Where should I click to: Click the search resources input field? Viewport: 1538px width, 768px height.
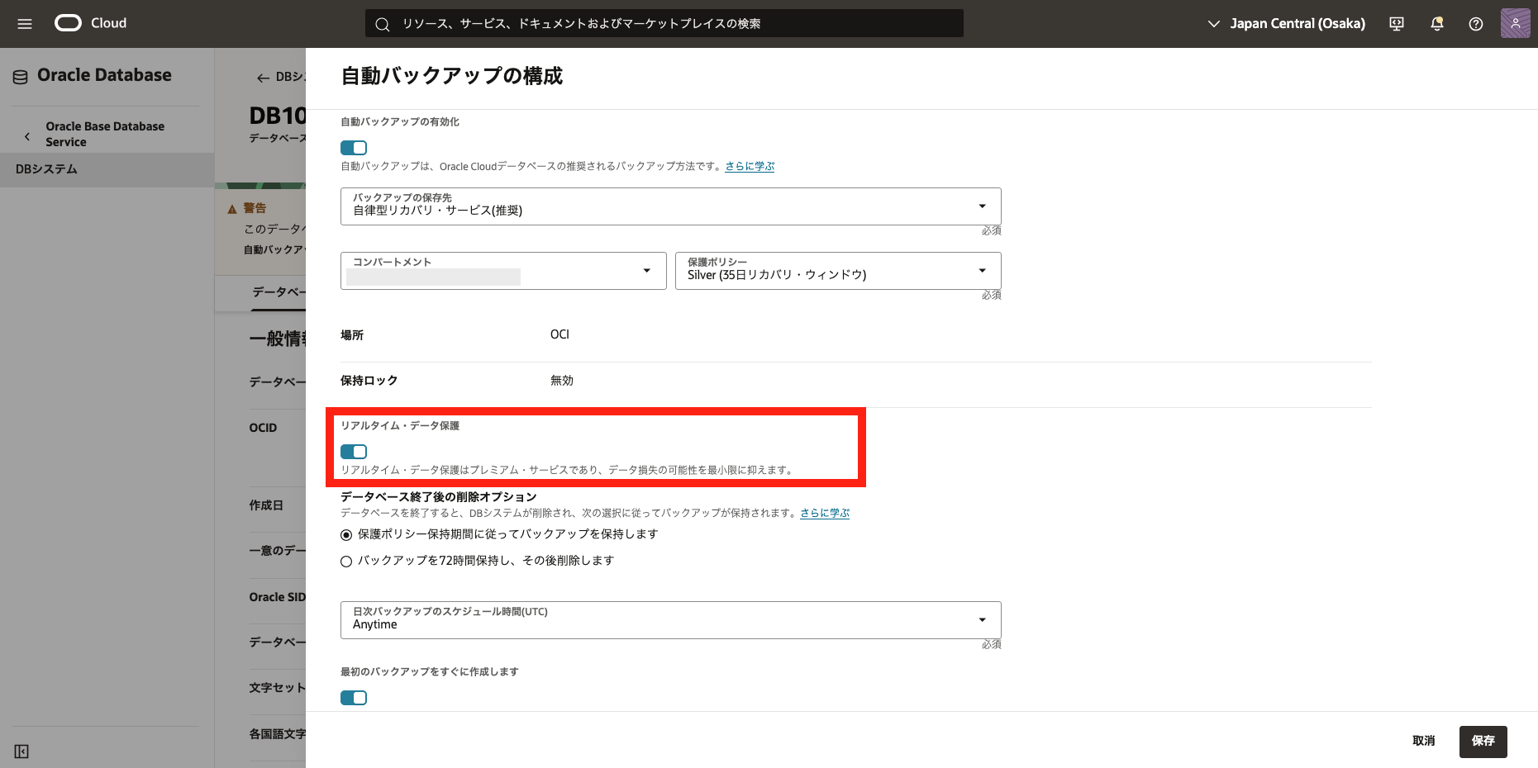point(664,24)
